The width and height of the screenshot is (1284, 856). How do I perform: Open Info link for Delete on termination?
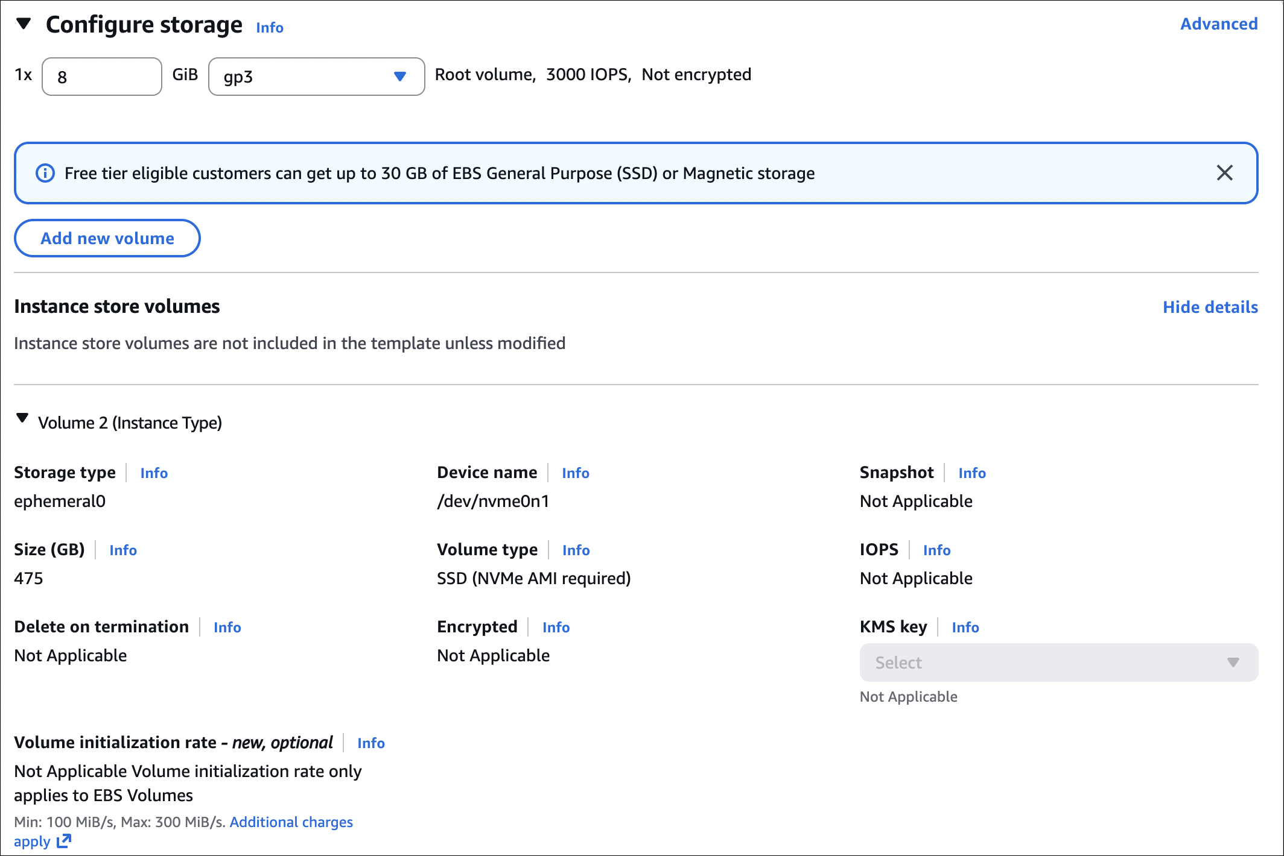227,628
